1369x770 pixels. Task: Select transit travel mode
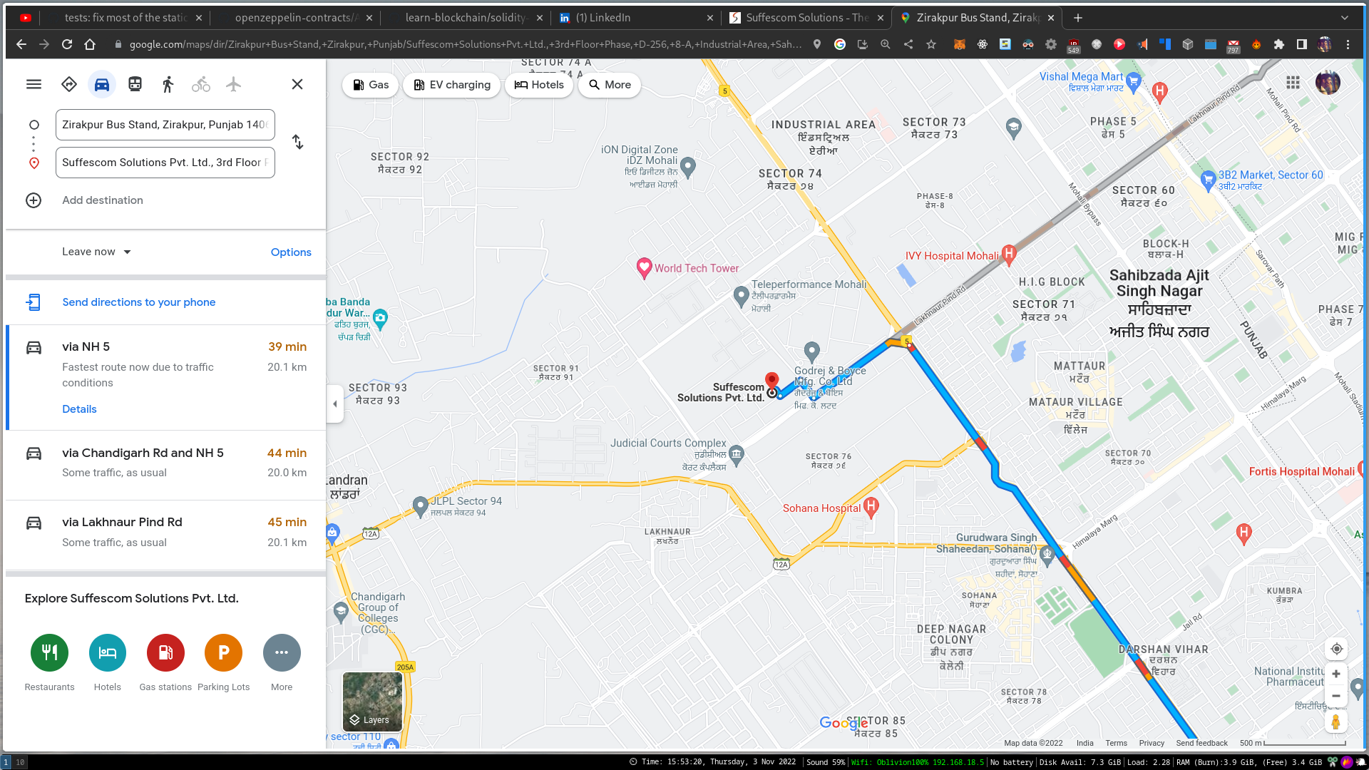[135, 84]
